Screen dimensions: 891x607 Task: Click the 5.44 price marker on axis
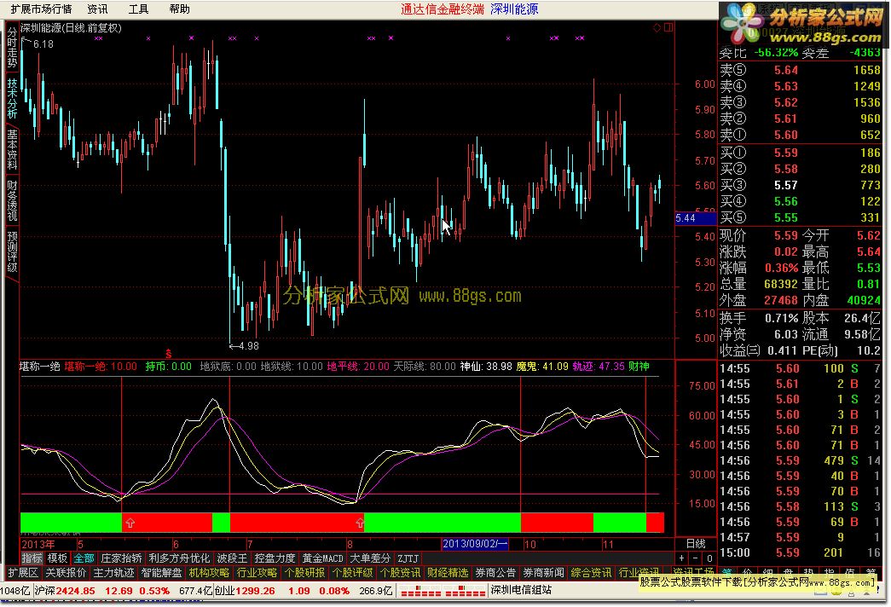(696, 218)
